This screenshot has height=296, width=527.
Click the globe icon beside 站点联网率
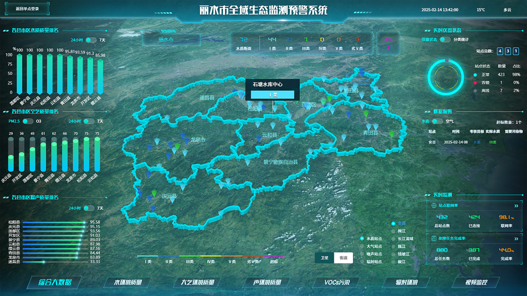click(434, 206)
